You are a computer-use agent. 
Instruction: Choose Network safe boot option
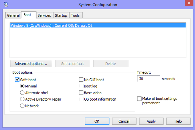(22, 106)
